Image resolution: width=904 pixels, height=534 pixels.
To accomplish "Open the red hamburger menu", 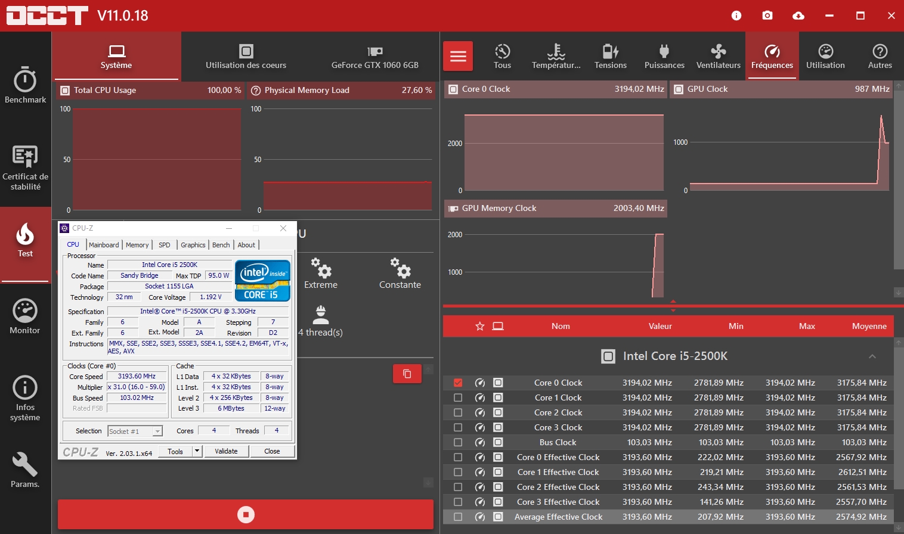I will 458,56.
